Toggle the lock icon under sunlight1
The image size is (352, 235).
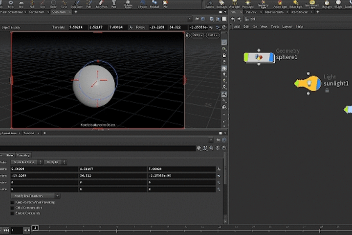[327, 91]
